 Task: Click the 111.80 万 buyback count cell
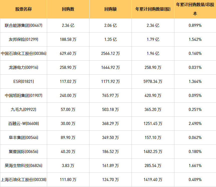(68, 180)
